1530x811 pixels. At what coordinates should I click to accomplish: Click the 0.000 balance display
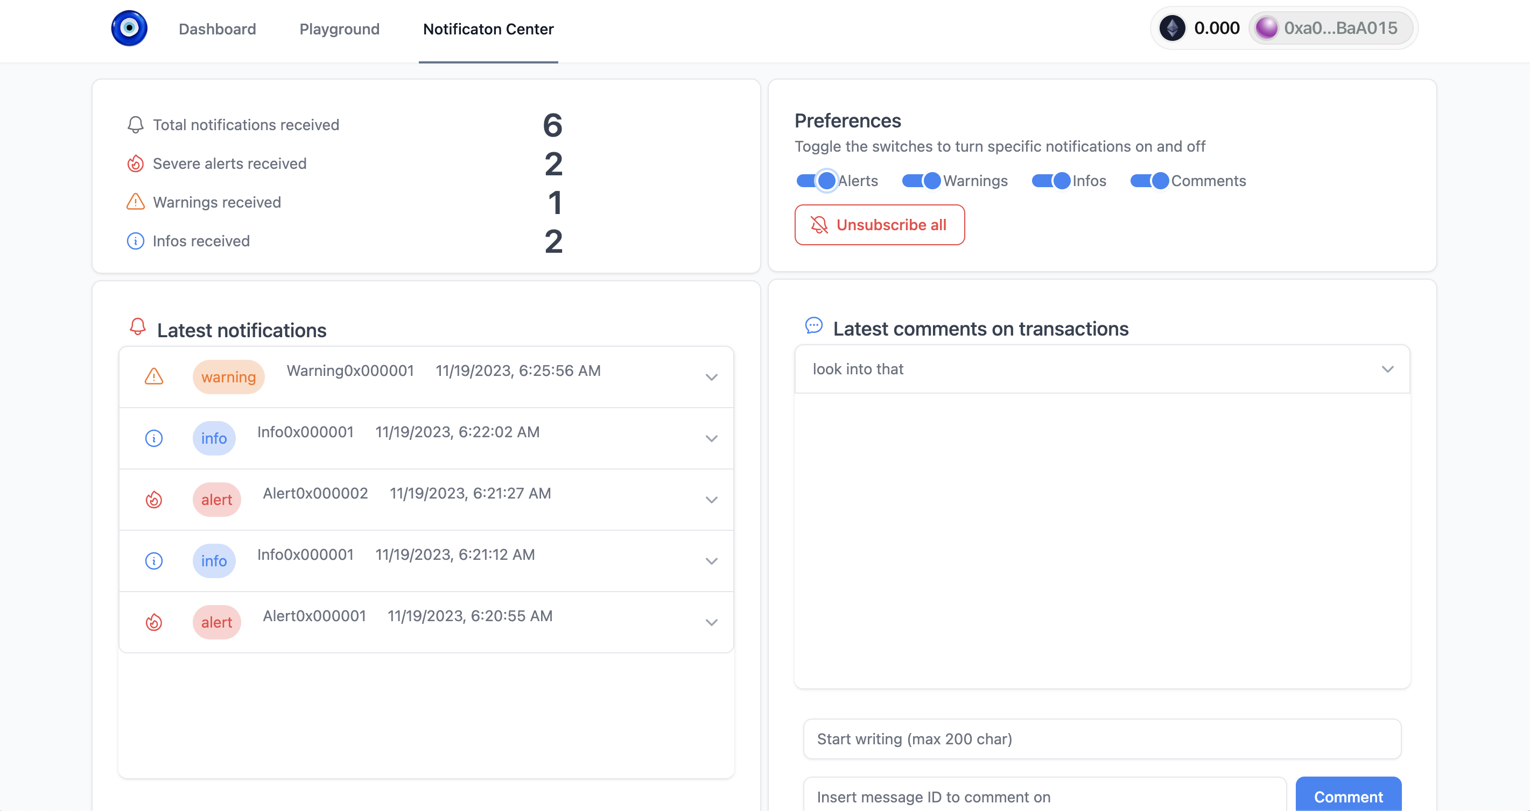coord(1216,28)
